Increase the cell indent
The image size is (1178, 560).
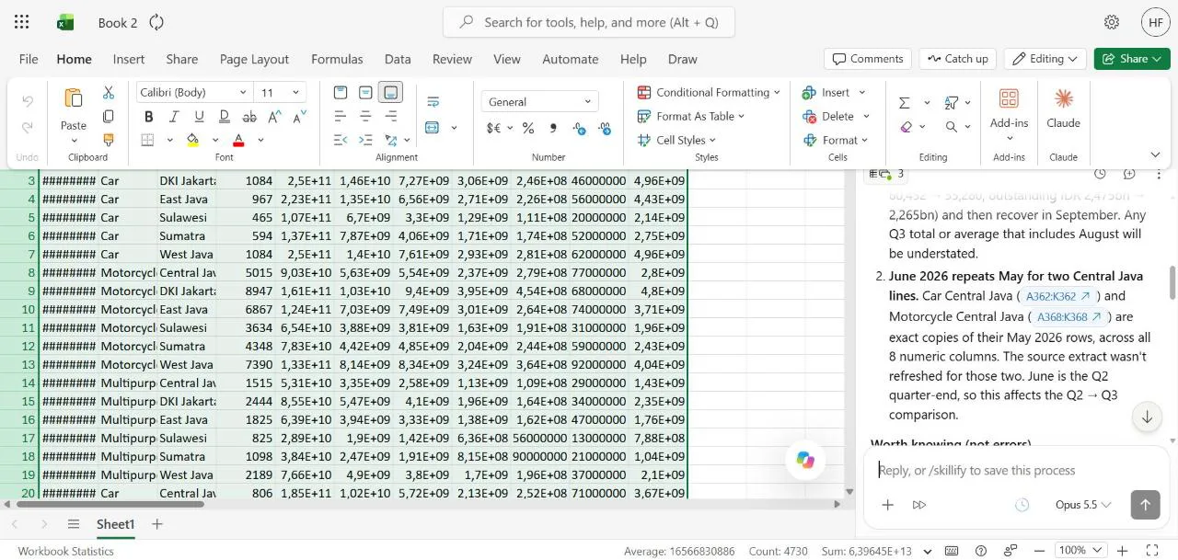coord(365,140)
